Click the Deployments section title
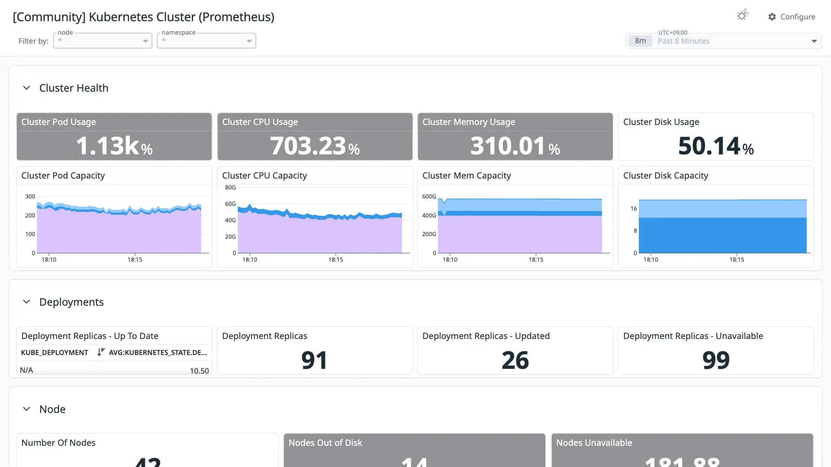 click(71, 302)
